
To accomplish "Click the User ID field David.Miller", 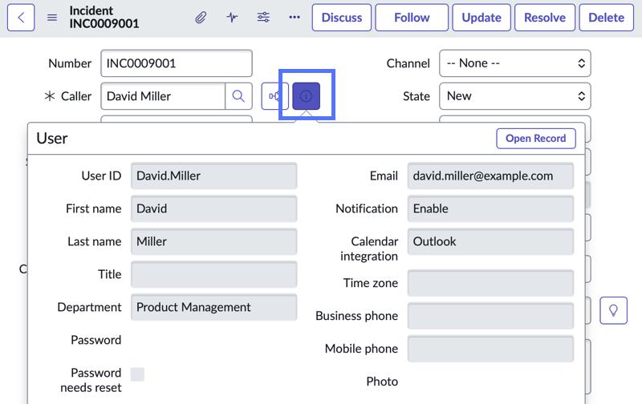I will [213, 176].
